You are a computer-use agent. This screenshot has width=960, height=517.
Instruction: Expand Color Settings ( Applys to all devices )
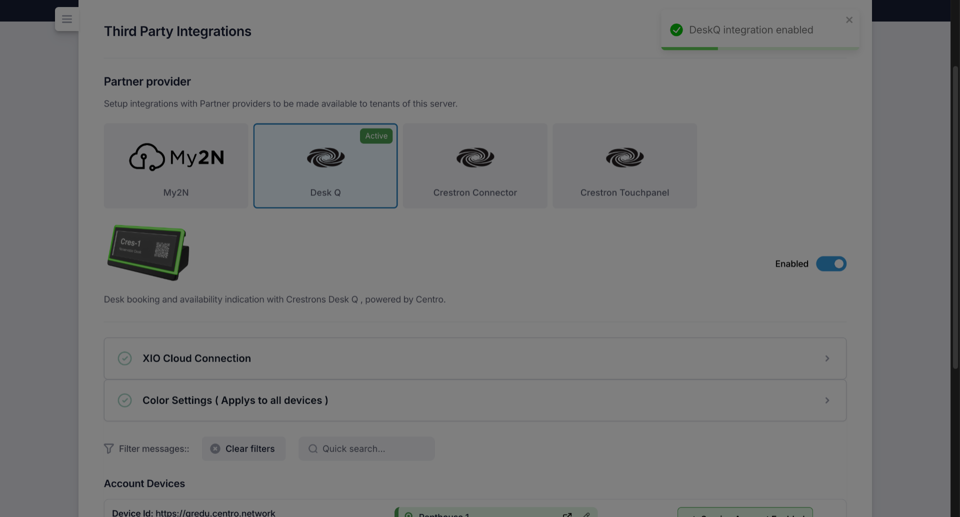point(827,400)
